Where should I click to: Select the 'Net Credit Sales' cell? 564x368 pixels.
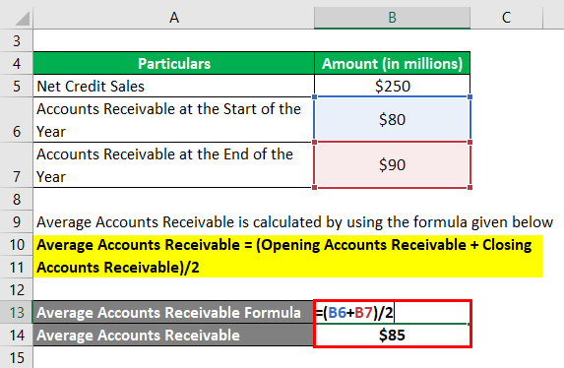[174, 86]
